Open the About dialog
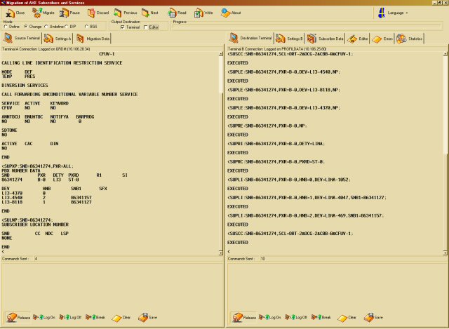 click(231, 13)
